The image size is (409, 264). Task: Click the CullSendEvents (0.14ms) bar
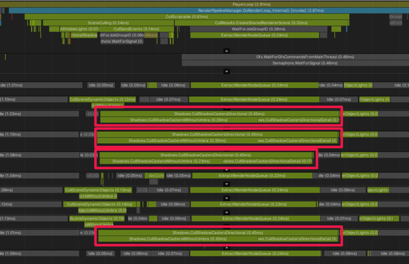[x=136, y=29]
